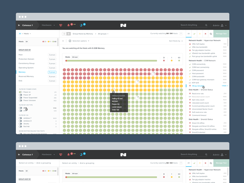Open the Selection options dropdown
Screen dimensions: 244x183
79,41
